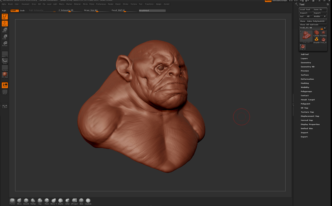Expand the SubTool section
Image resolution: width=332 pixels, height=206 pixels.
point(305,54)
